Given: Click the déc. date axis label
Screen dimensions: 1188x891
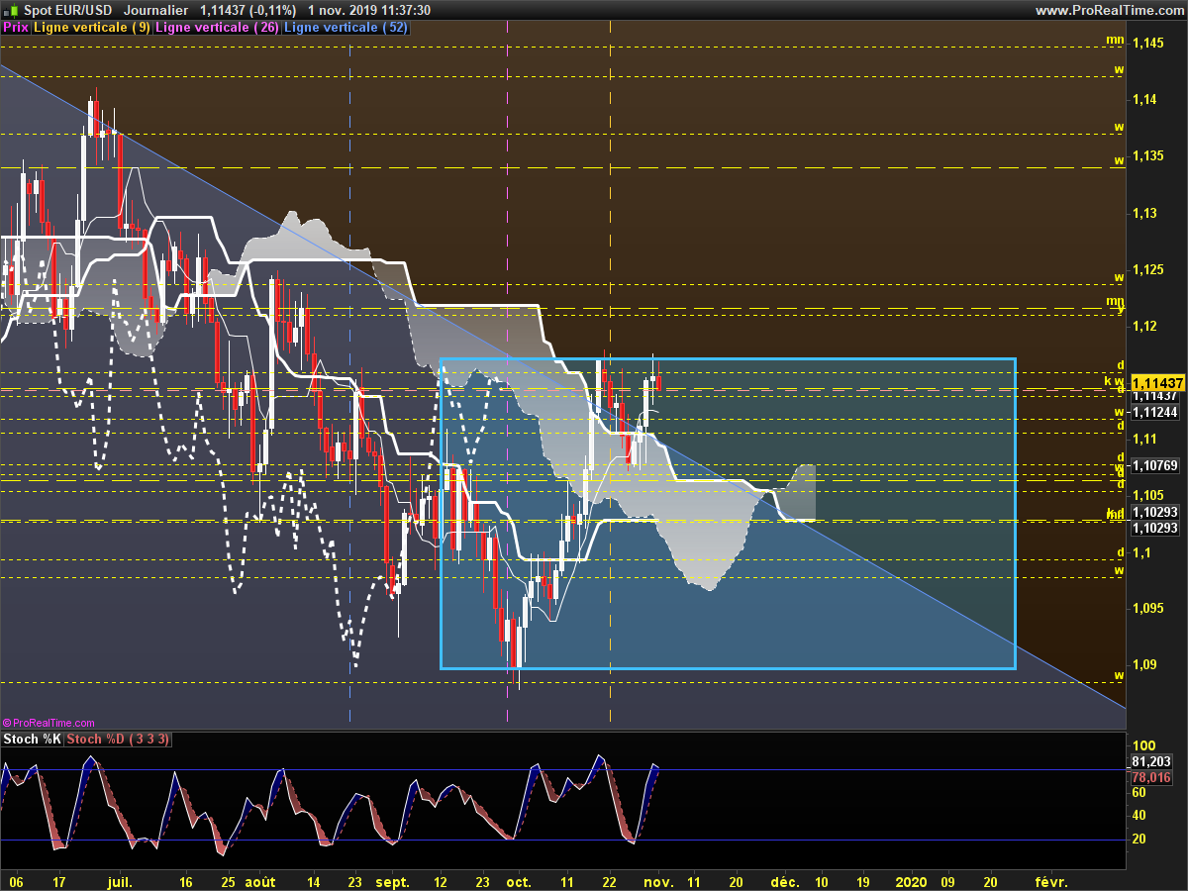Looking at the screenshot, I should [x=785, y=880].
